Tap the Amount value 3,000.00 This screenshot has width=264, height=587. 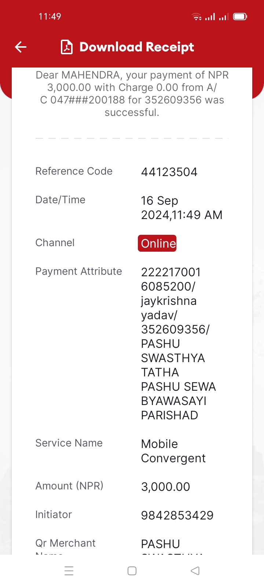(x=166, y=487)
